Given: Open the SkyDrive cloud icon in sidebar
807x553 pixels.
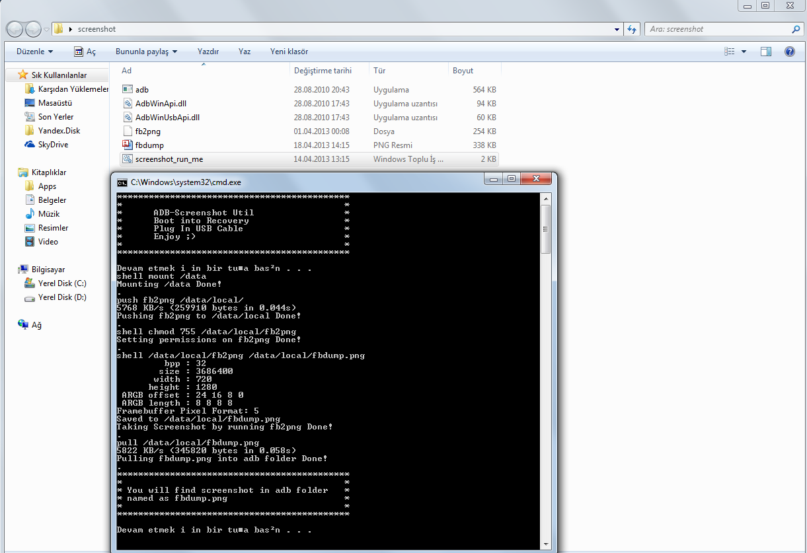Looking at the screenshot, I should pos(30,145).
